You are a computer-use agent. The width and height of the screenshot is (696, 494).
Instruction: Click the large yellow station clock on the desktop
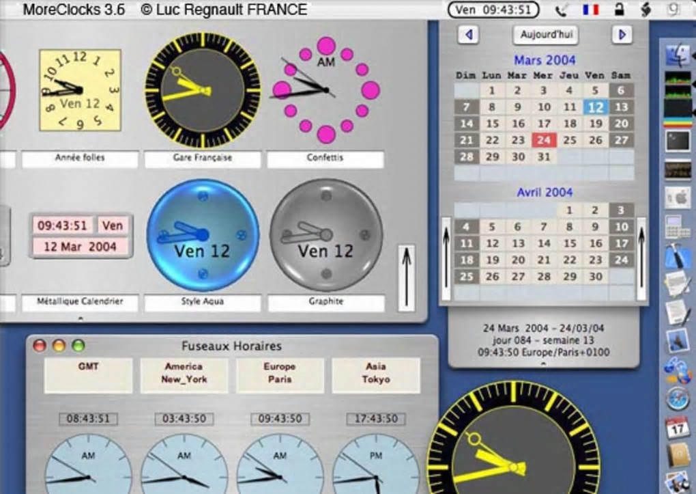coord(514,445)
